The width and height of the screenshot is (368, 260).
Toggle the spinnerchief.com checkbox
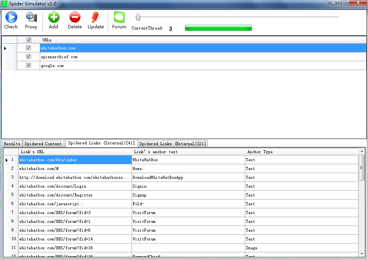coord(28,57)
